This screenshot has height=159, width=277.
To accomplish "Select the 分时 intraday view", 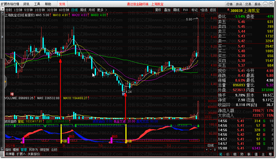I will pyautogui.click(x=9, y=10).
